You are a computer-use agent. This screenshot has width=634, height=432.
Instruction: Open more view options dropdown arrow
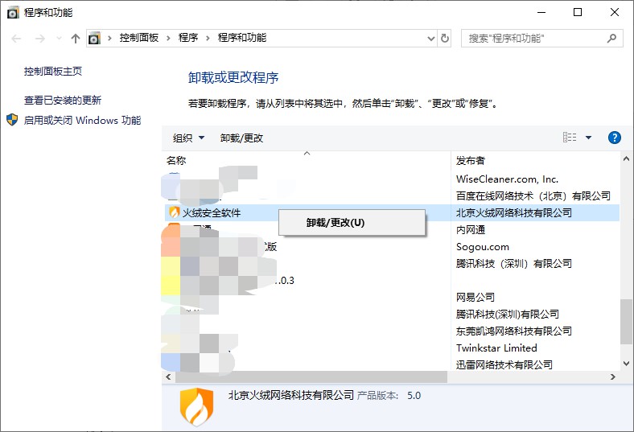click(588, 138)
